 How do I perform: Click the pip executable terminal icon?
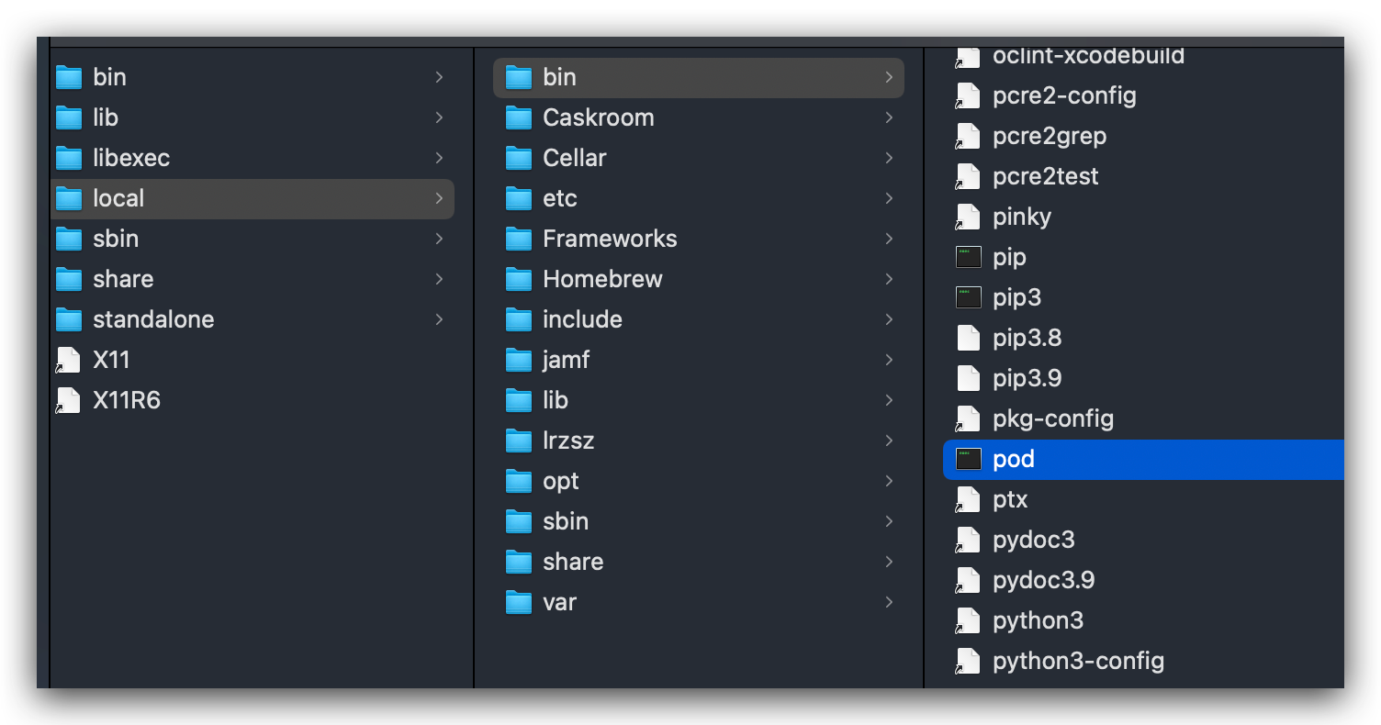(969, 257)
